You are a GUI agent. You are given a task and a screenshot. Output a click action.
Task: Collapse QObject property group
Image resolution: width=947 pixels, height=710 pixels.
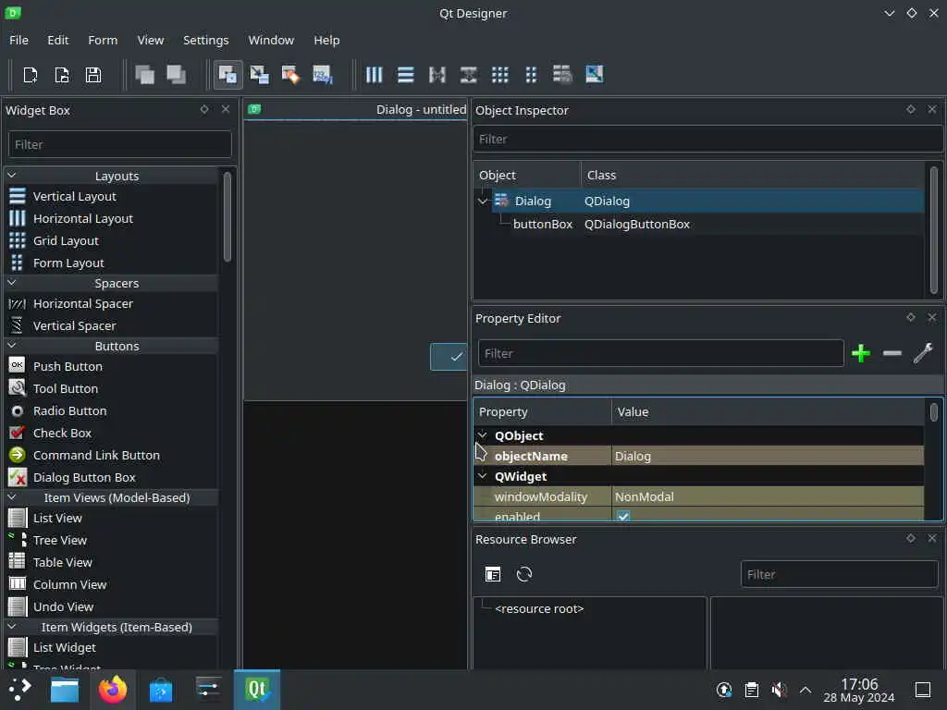click(483, 435)
